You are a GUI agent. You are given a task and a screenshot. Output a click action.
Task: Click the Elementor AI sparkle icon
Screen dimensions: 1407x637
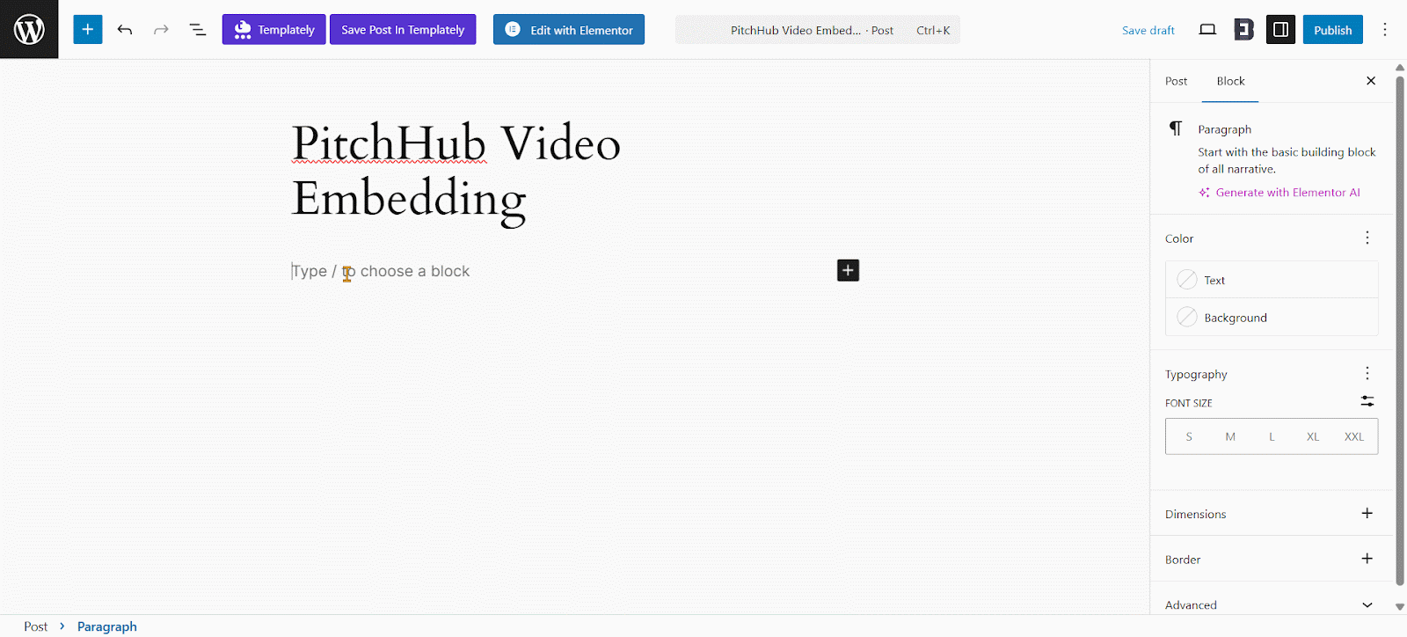(x=1204, y=193)
